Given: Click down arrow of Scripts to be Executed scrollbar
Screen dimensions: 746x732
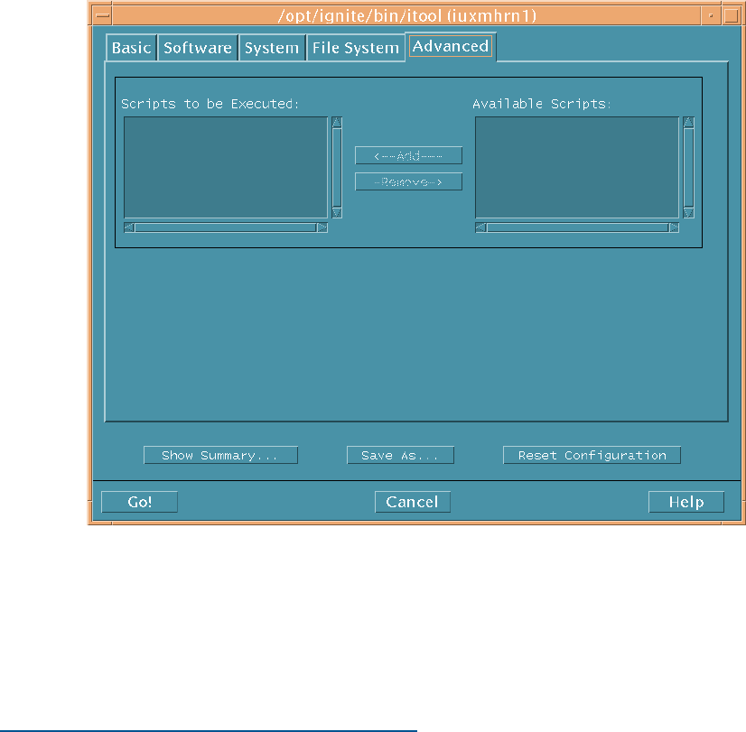Looking at the screenshot, I should (x=337, y=212).
